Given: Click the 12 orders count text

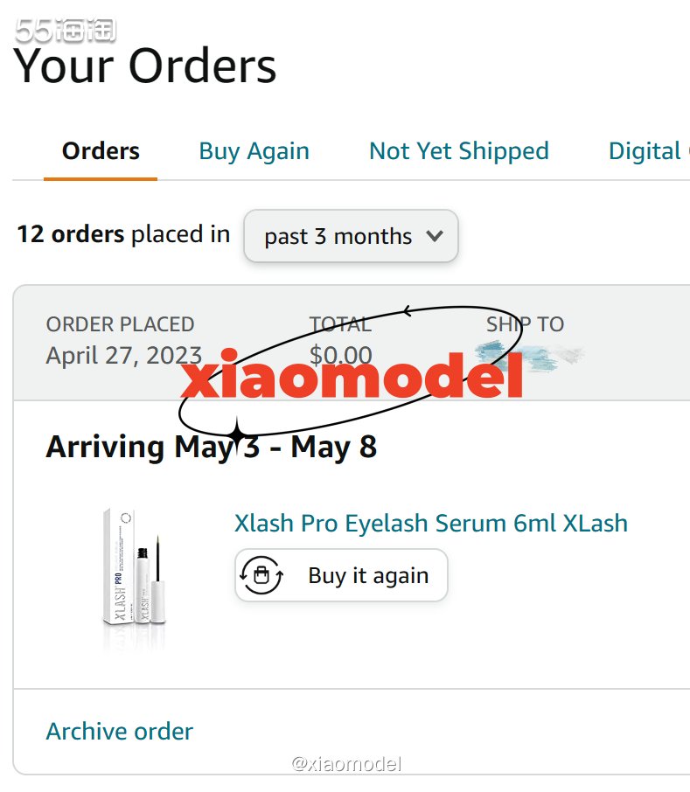Looking at the screenshot, I should pos(70,234).
